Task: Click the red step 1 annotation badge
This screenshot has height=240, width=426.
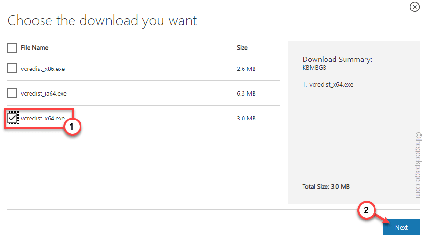Action: click(x=71, y=127)
